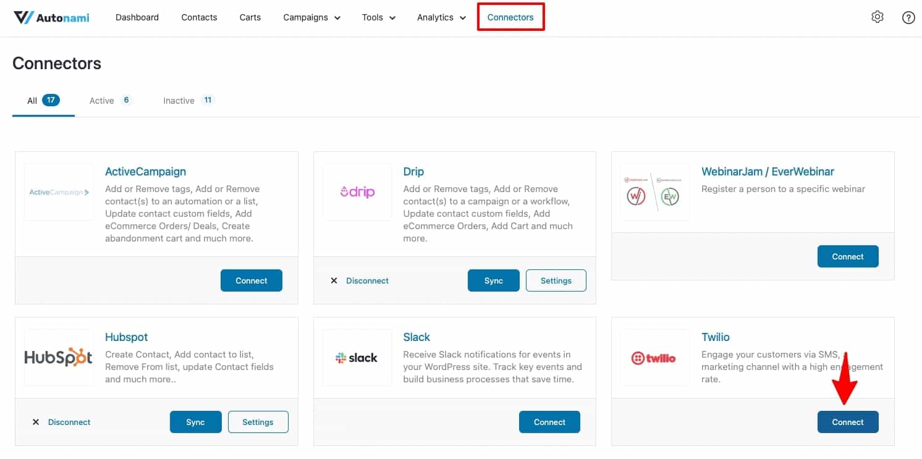Click the HubSpot logo thumbnail
The width and height of the screenshot is (922, 459).
[x=59, y=358]
